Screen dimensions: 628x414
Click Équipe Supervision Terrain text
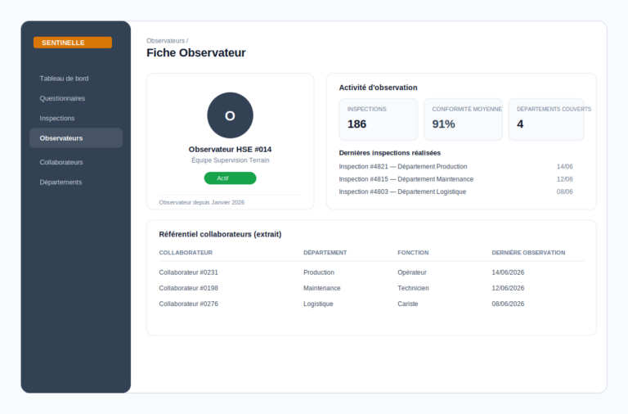231,160
